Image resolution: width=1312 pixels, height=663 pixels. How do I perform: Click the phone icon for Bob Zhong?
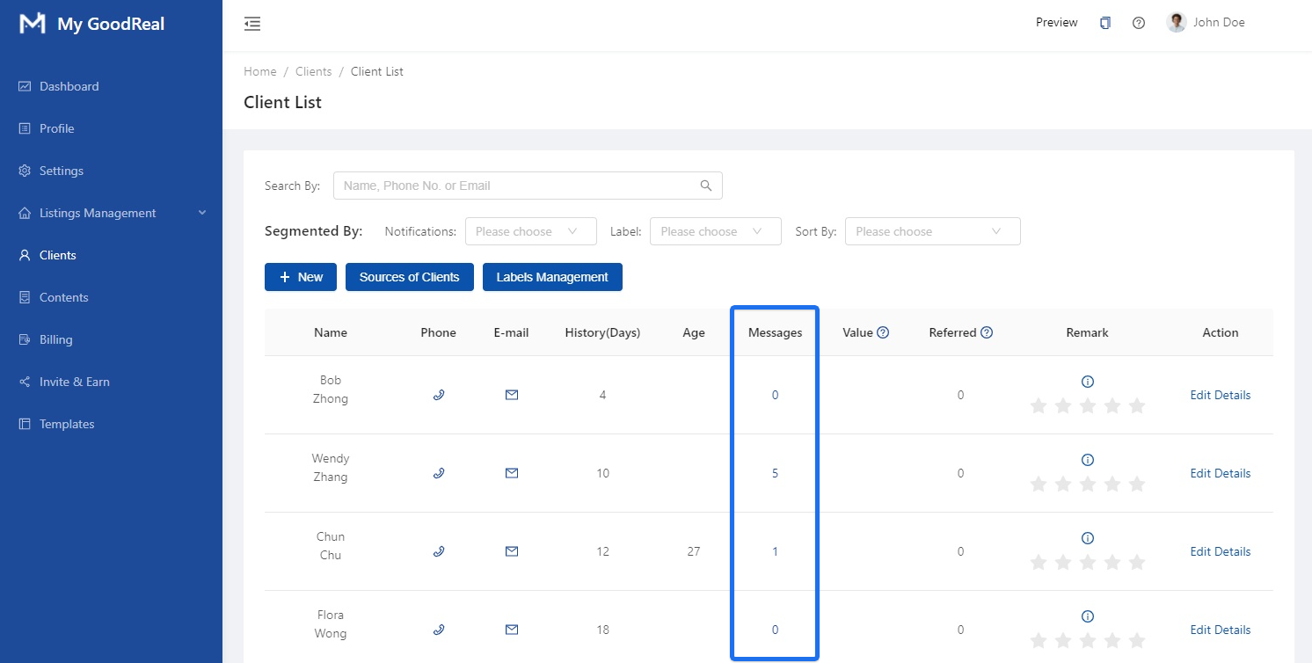click(x=439, y=395)
